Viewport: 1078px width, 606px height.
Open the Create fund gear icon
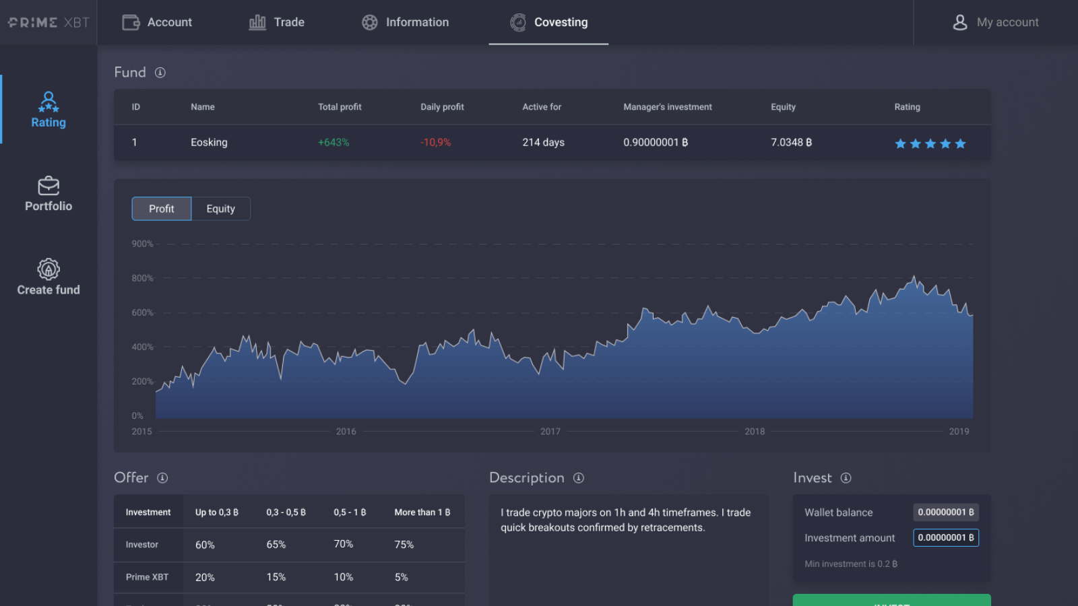tap(49, 269)
